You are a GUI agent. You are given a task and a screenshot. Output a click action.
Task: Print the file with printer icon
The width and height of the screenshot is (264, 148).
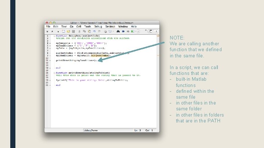point(105,31)
